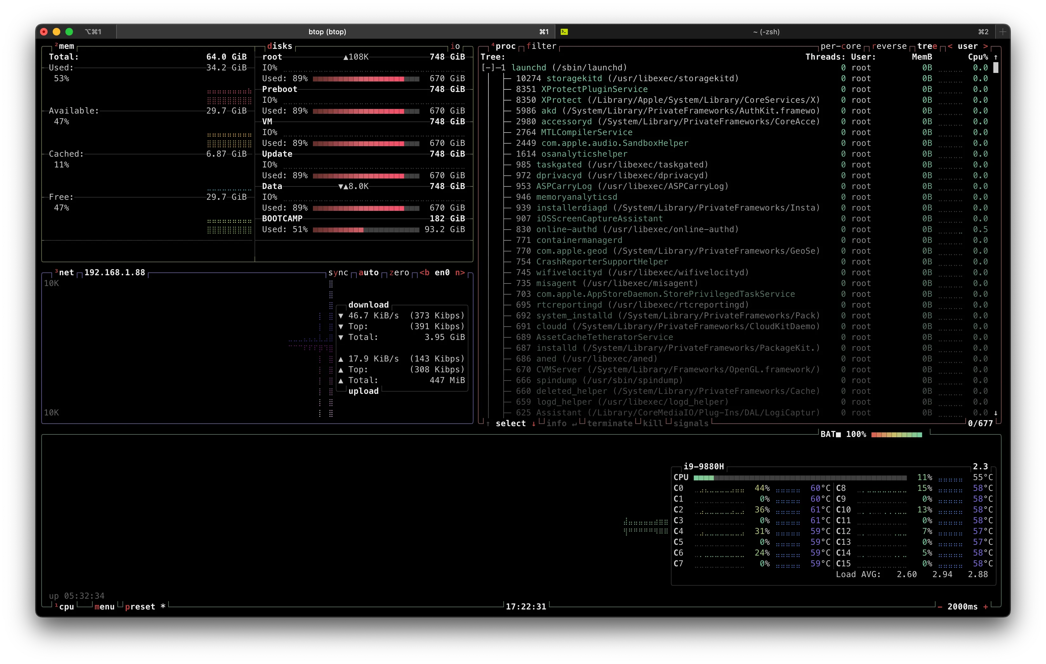Increase refresh interval with the plus control

(x=986, y=607)
